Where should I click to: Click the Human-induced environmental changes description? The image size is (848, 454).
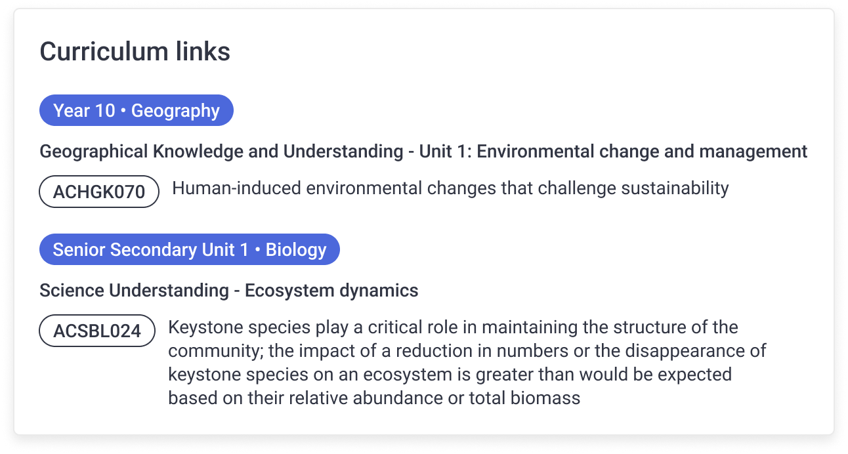click(x=450, y=188)
